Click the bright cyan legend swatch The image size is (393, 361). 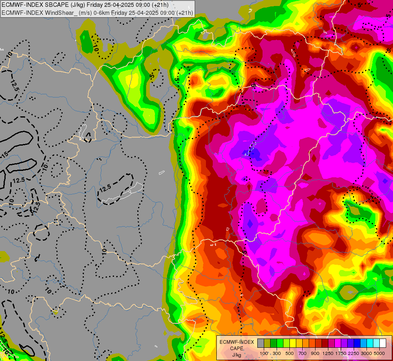click(370, 343)
